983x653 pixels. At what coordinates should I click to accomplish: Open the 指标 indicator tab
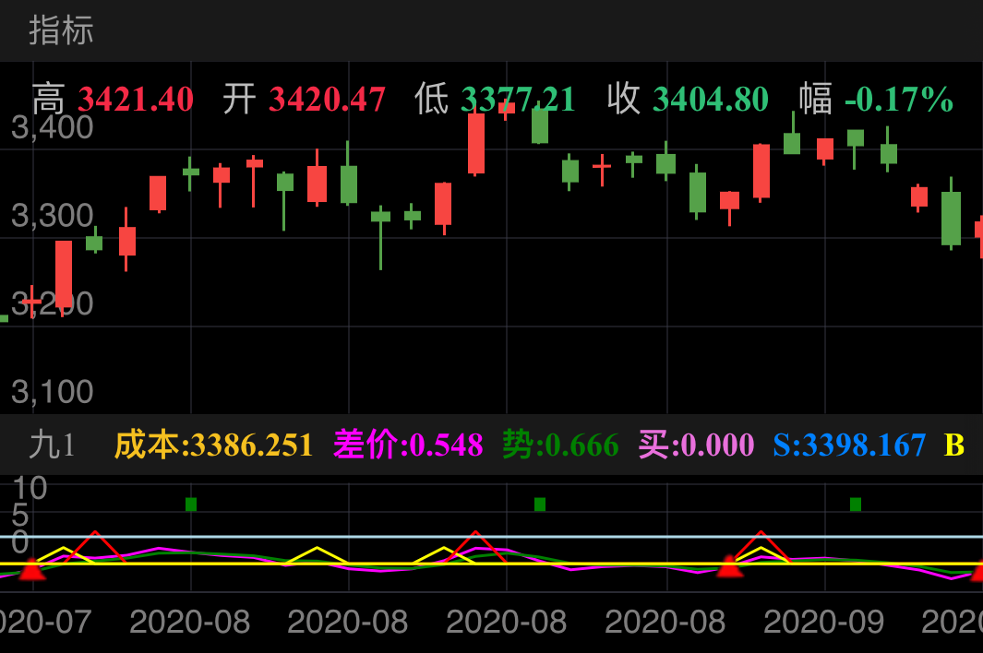pos(61,30)
